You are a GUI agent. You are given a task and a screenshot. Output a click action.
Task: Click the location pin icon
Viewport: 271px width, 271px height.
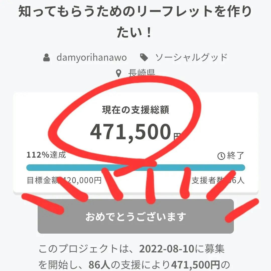pos(118,73)
